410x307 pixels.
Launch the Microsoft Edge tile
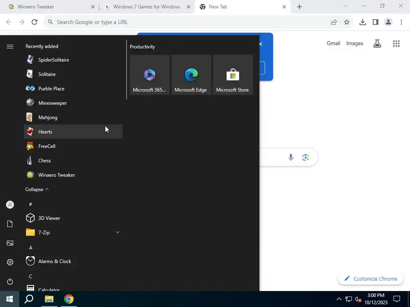tap(191, 75)
